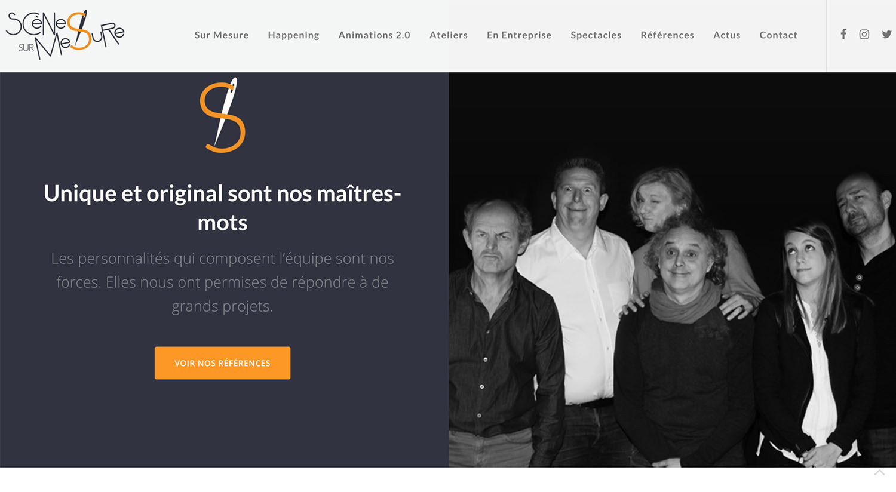Click the paragraph about l'équipe personnalités
896x492 pixels.
coord(222,282)
